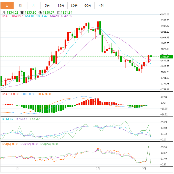
Task: Select the 60分 timeframe tab
Action: (x=88, y=5)
